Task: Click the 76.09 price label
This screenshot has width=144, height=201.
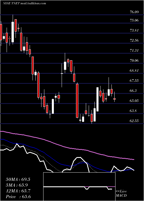Action: click(x=134, y=12)
